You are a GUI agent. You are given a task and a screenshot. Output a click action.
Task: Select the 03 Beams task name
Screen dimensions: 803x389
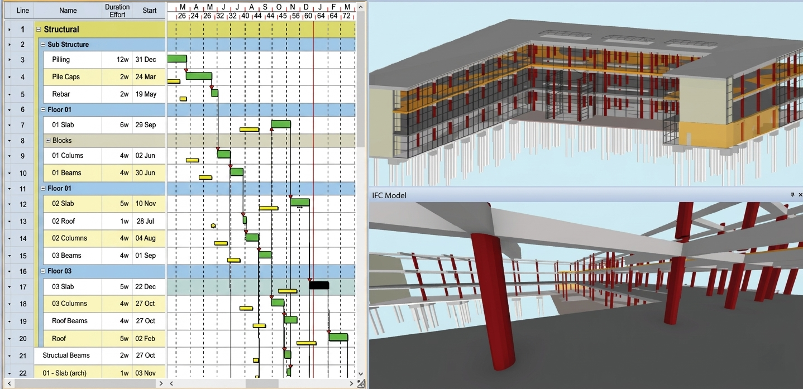[66, 256]
